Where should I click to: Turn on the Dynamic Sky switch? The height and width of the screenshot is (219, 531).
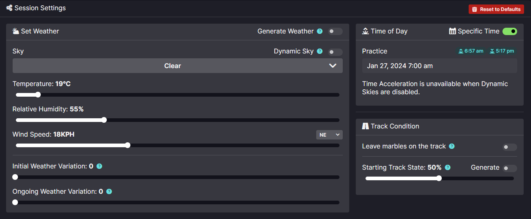pos(335,52)
